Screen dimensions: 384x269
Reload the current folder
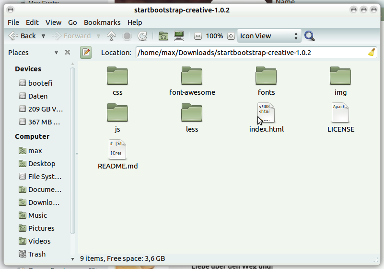(x=142, y=36)
